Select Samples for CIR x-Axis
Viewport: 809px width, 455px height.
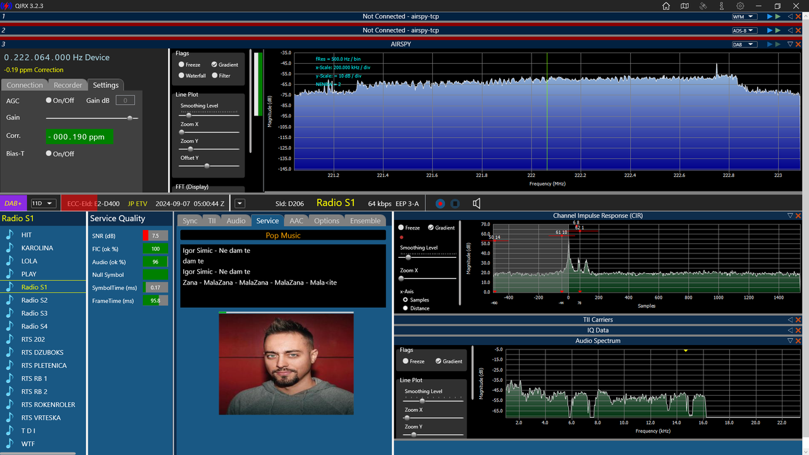(405, 300)
